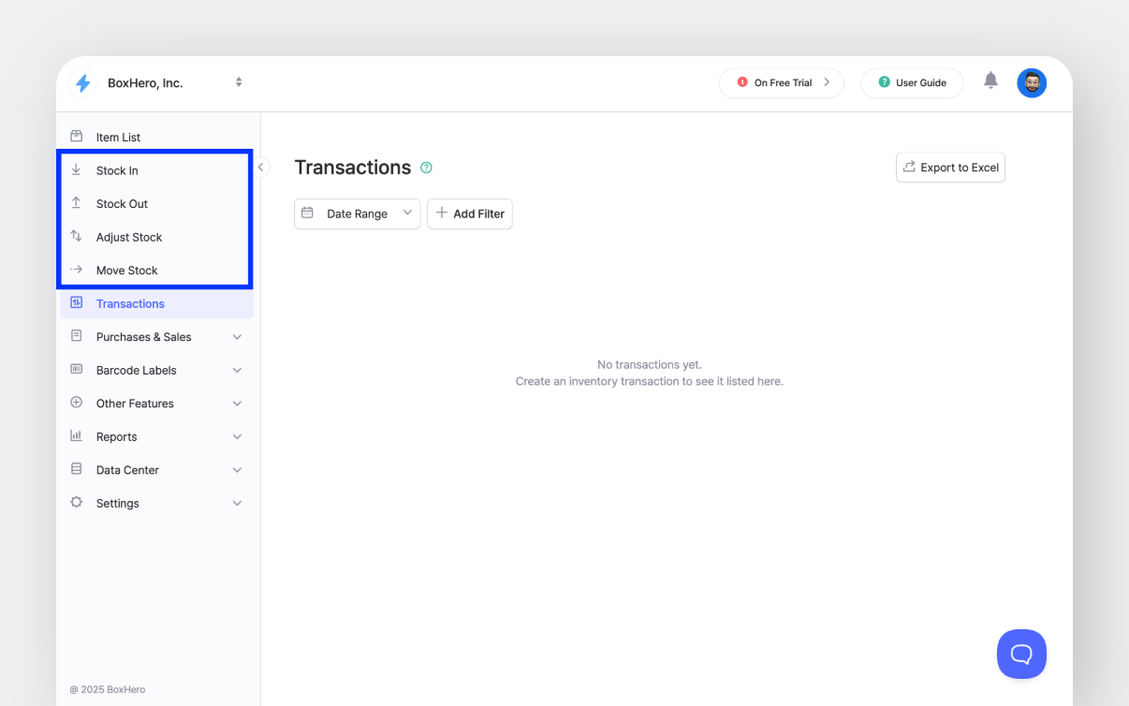Collapse the sidebar with arrow handle

pos(261,168)
